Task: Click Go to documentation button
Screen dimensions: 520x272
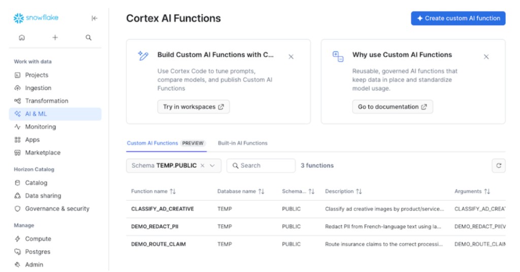Action: coord(393,107)
